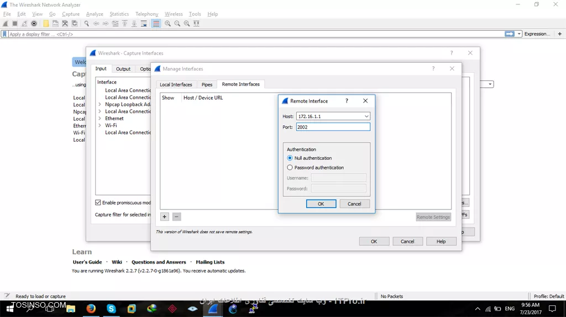Click the resize columns toolbar icon
Viewport: 566px width, 317px height.
click(196, 23)
